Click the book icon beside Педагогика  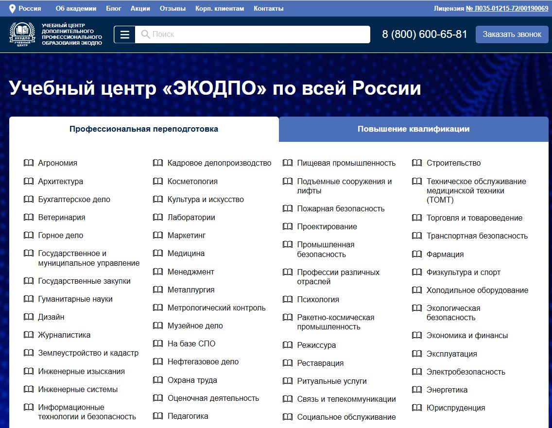tap(158, 416)
